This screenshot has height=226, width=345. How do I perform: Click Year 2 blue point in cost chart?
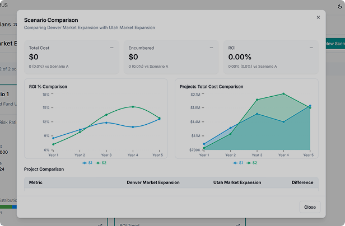pyautogui.click(x=230, y=128)
